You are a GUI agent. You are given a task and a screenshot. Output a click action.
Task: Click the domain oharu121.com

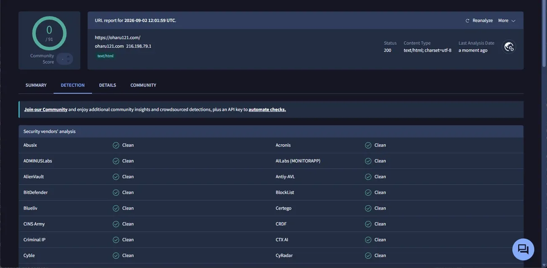click(x=109, y=46)
